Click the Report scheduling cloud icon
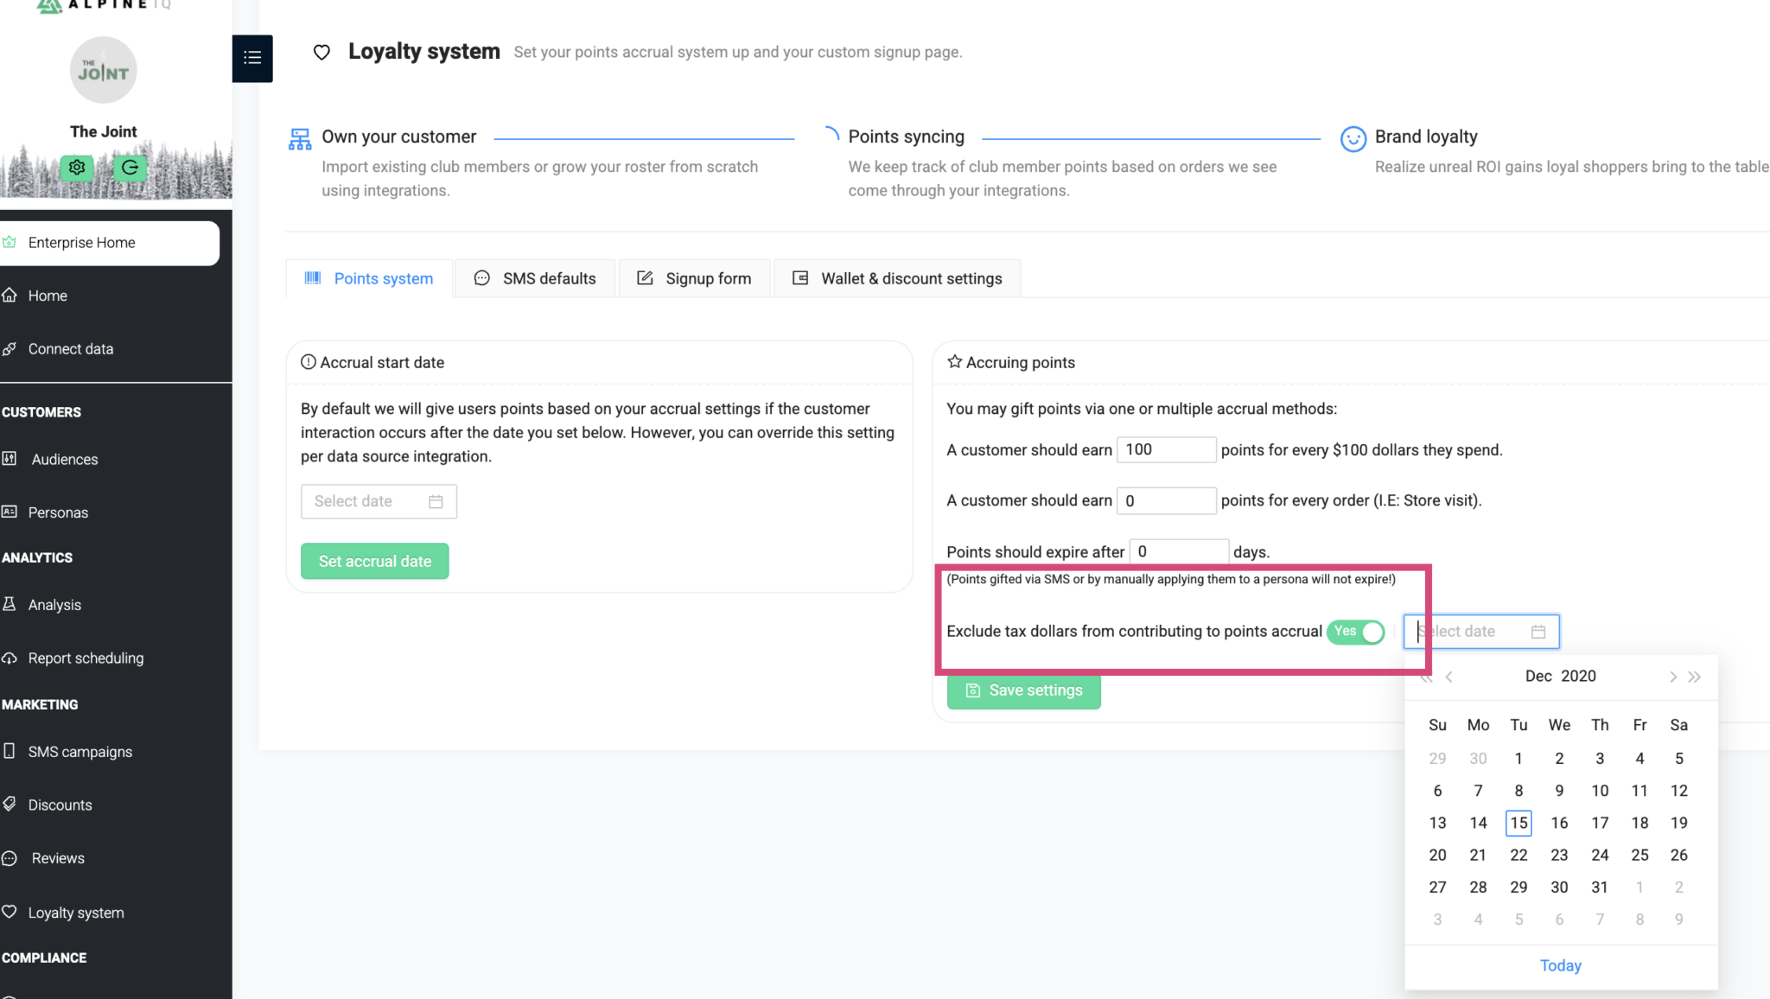Viewport: 1770px width, 999px height. (10, 658)
